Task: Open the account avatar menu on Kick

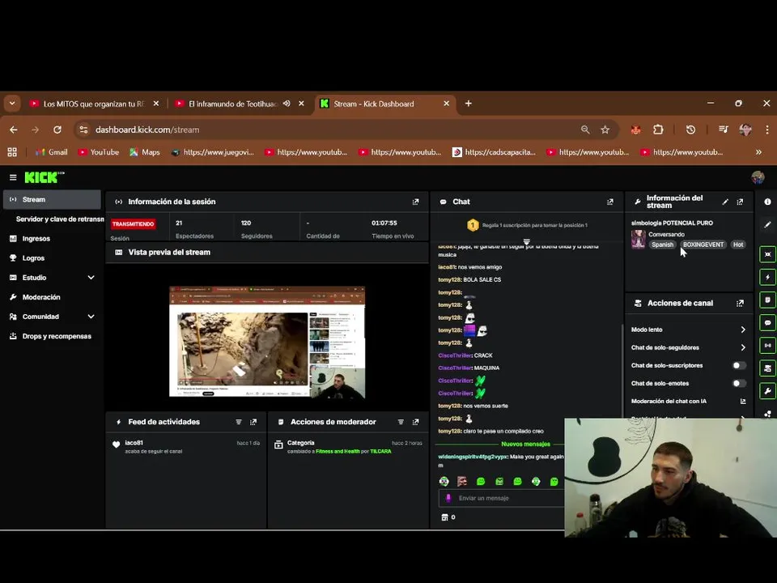Action: 758,177
